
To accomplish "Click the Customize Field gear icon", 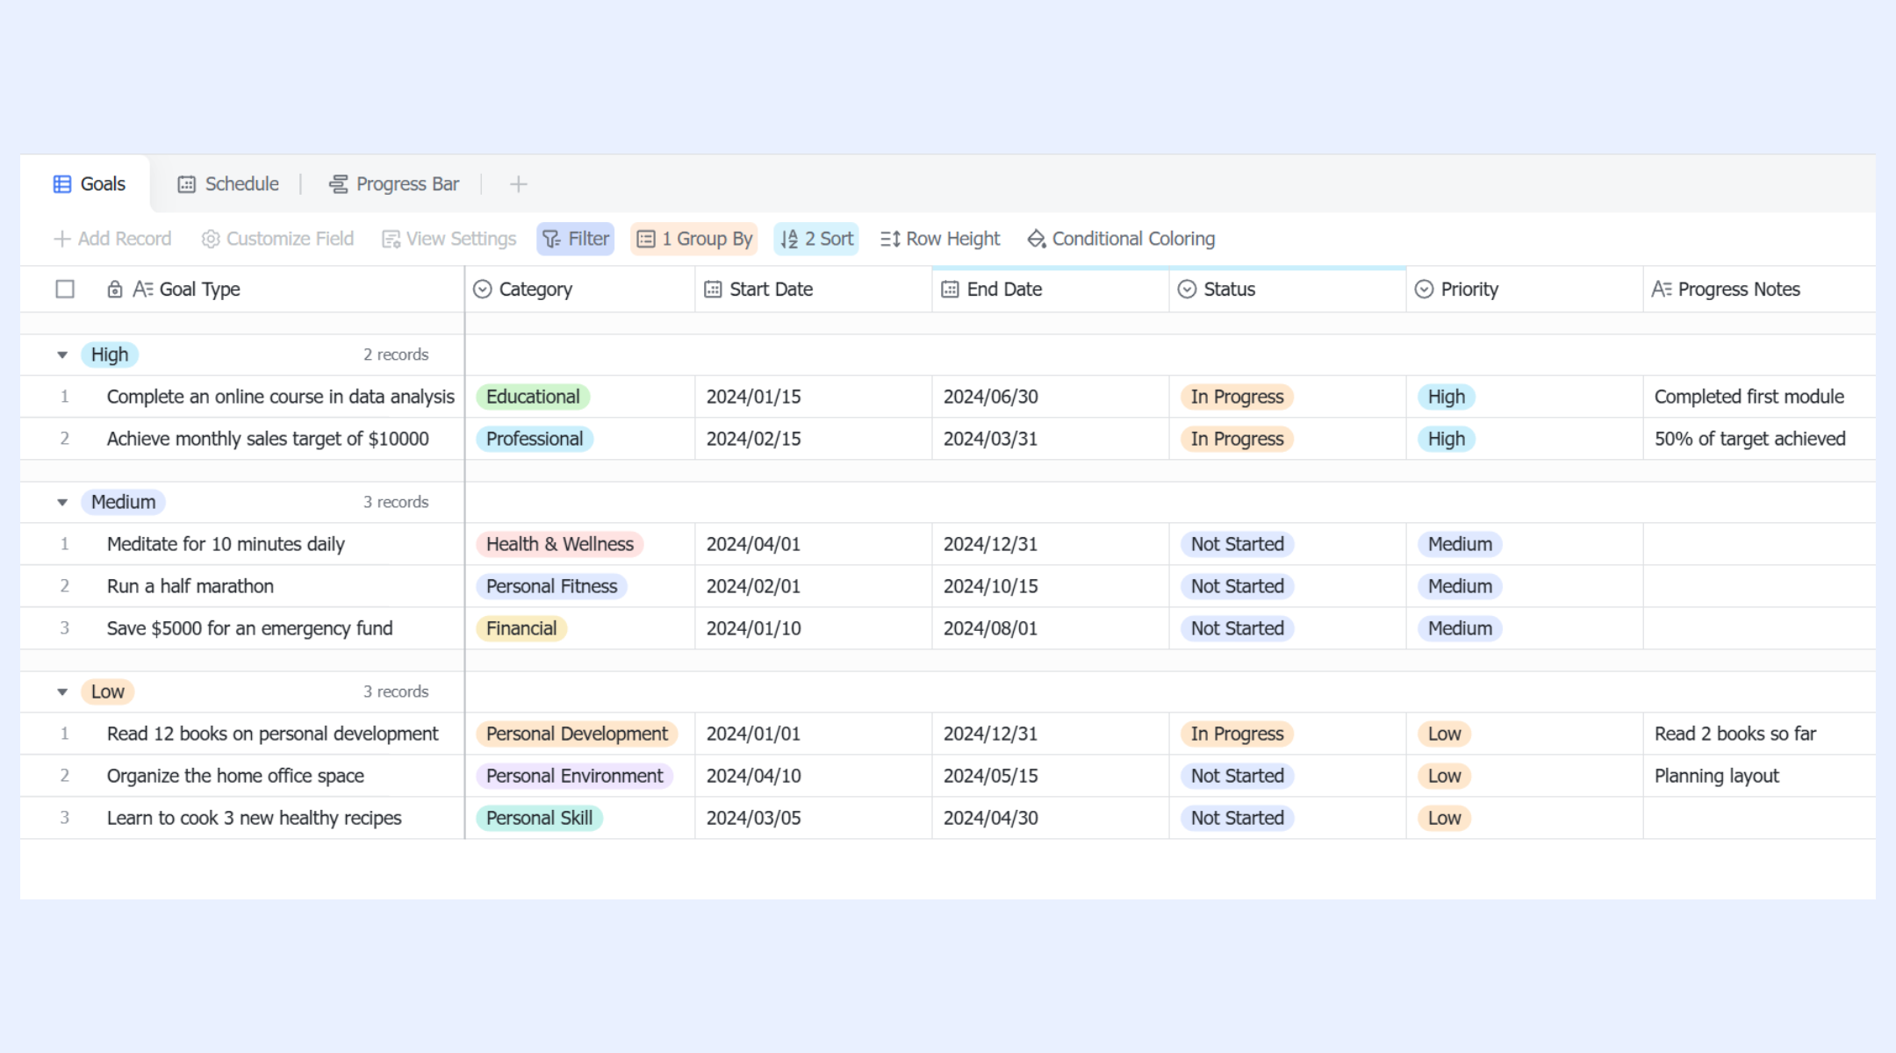I will coord(211,239).
